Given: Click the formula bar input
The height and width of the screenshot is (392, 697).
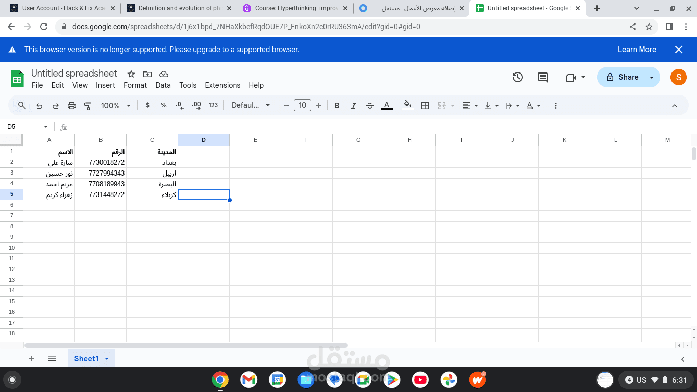Looking at the screenshot, I should 383,127.
